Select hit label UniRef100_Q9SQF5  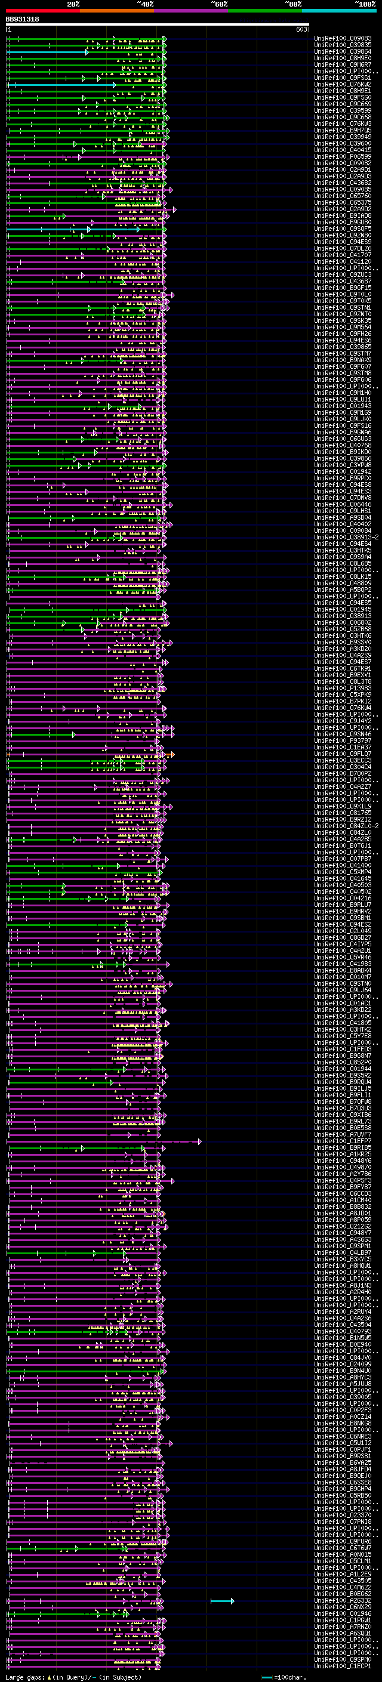pos(343,229)
